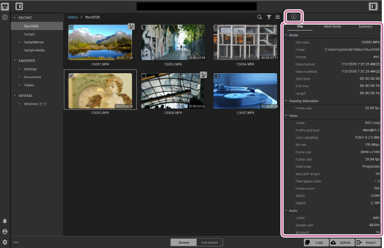The width and height of the screenshot is (384, 248).
Task: Select the Browse mode tab
Action: 184,243
